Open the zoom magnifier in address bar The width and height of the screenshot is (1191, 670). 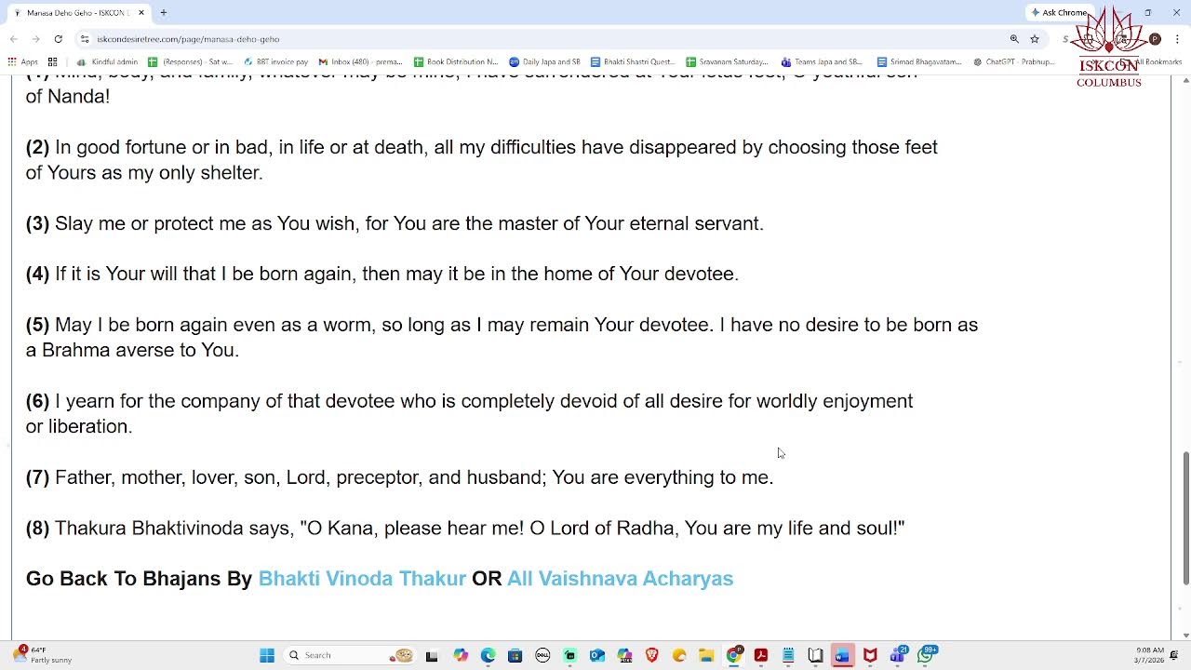tap(1014, 39)
